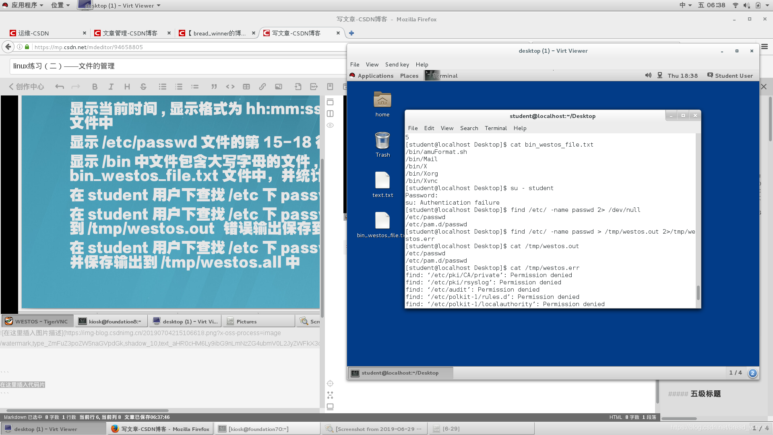Apply strikethrough formatting icon
Screen dimensions: 773x435
(x=143, y=87)
